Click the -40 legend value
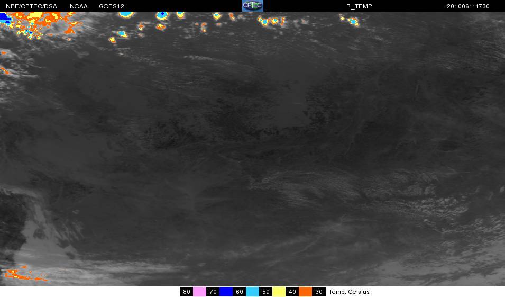This screenshot has height=297, width=505. (291, 292)
